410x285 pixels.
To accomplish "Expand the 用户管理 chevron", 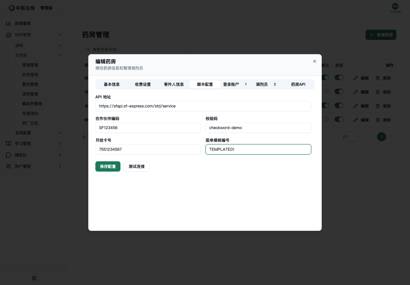I will point(60,166).
